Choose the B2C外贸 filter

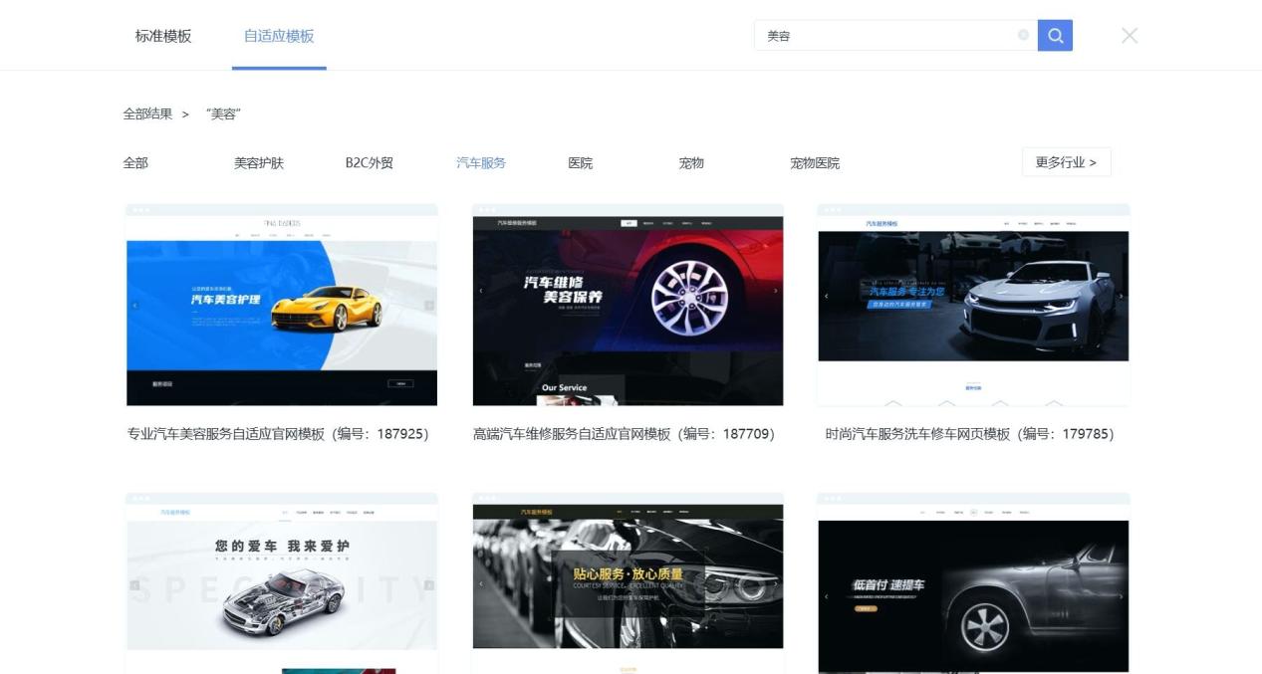click(370, 163)
